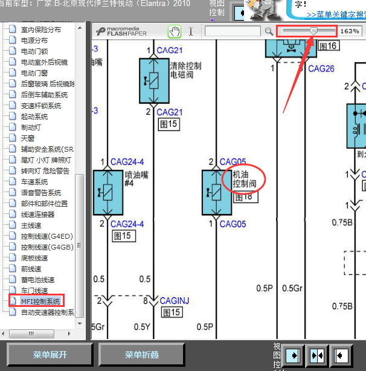
Task: Click 图15 reference under CAG24-4
Action: pos(124,236)
